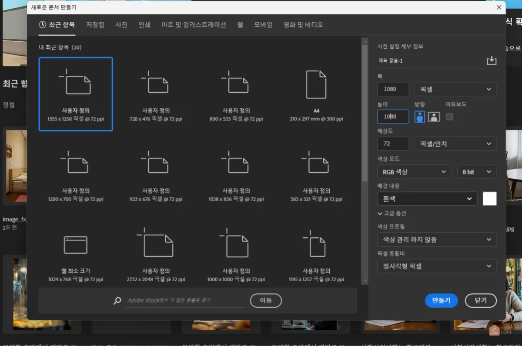Switch to the 웹 tab
This screenshot has width=522, height=346.
tap(240, 25)
